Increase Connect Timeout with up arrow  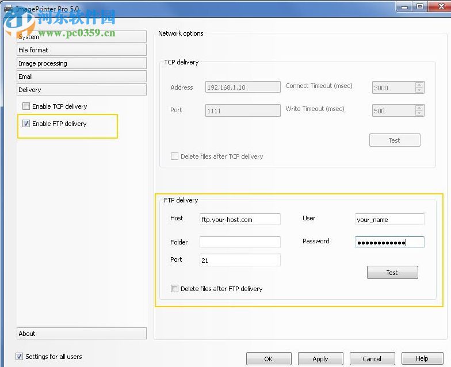[x=419, y=85]
